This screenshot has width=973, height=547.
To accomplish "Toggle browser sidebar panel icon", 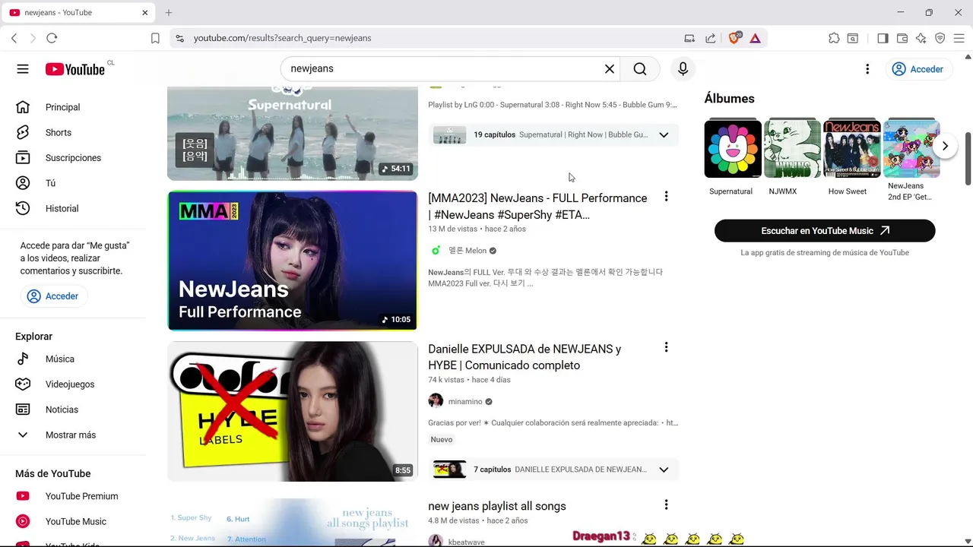I will (x=883, y=38).
